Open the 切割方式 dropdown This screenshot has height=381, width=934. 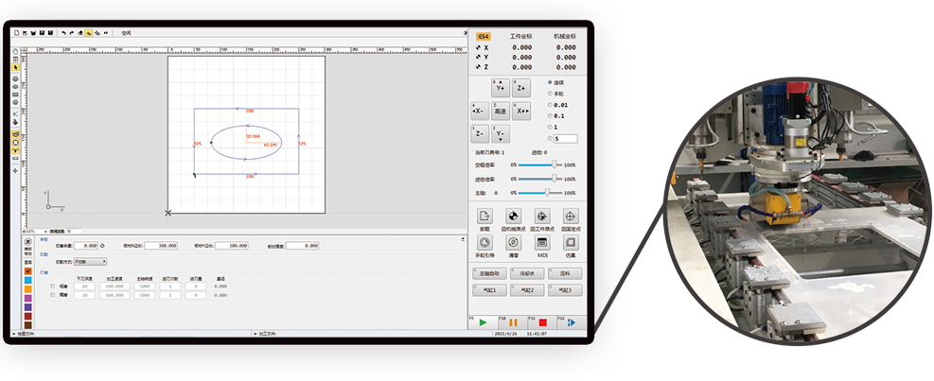91,261
